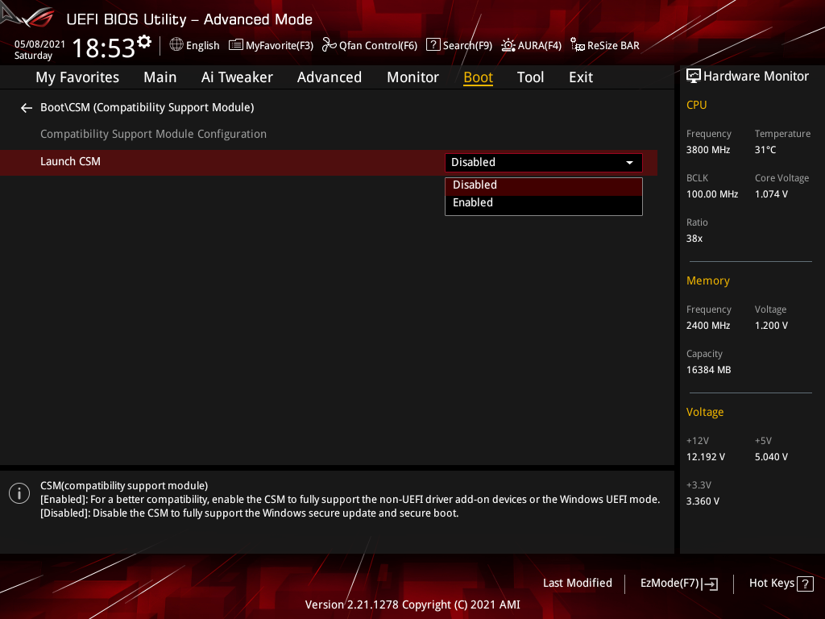825x619 pixels.
Task: Click the settings gear next to the clock
Action: pos(144,42)
